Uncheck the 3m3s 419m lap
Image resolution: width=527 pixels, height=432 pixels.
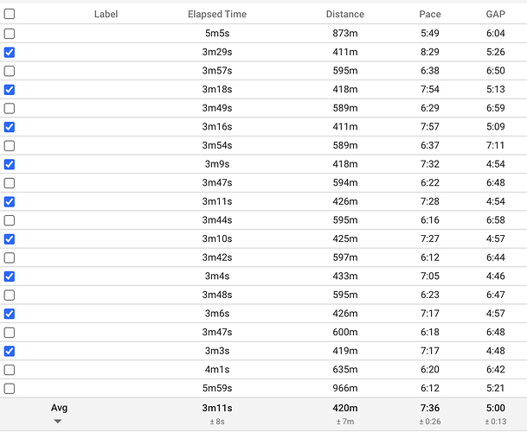click(x=9, y=351)
